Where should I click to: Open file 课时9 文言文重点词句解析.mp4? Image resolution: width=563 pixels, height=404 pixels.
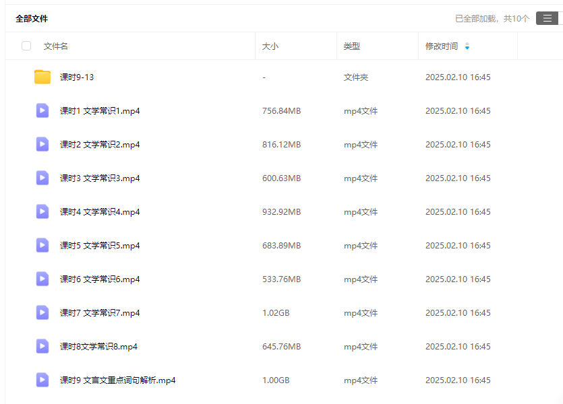[118, 380]
